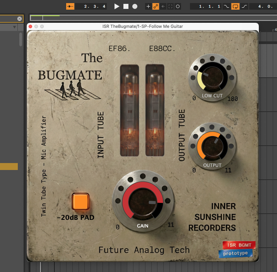The image size is (277, 272).
Task: Start playback with the Play button
Action: (116, 7)
